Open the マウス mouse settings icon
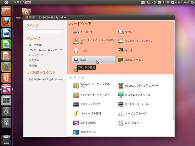Screen dimensions: 195x146 76,51
